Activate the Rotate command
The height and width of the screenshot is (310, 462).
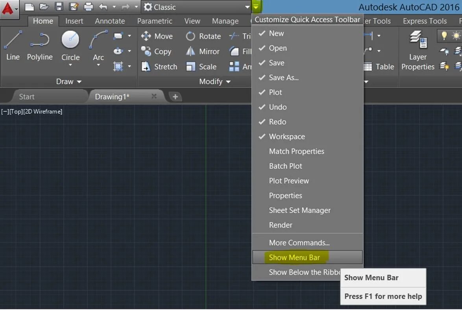coord(203,36)
